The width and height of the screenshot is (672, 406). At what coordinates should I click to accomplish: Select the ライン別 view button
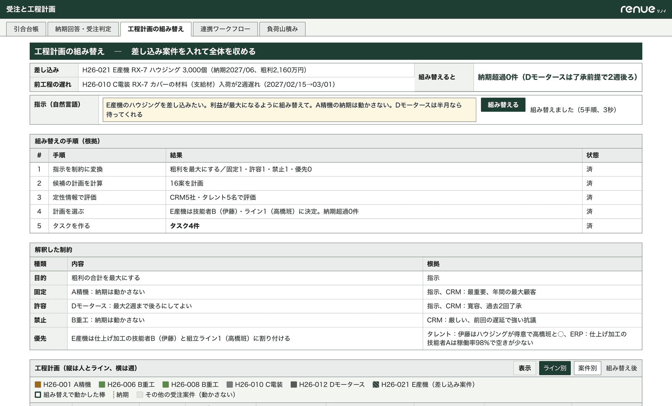[555, 368]
